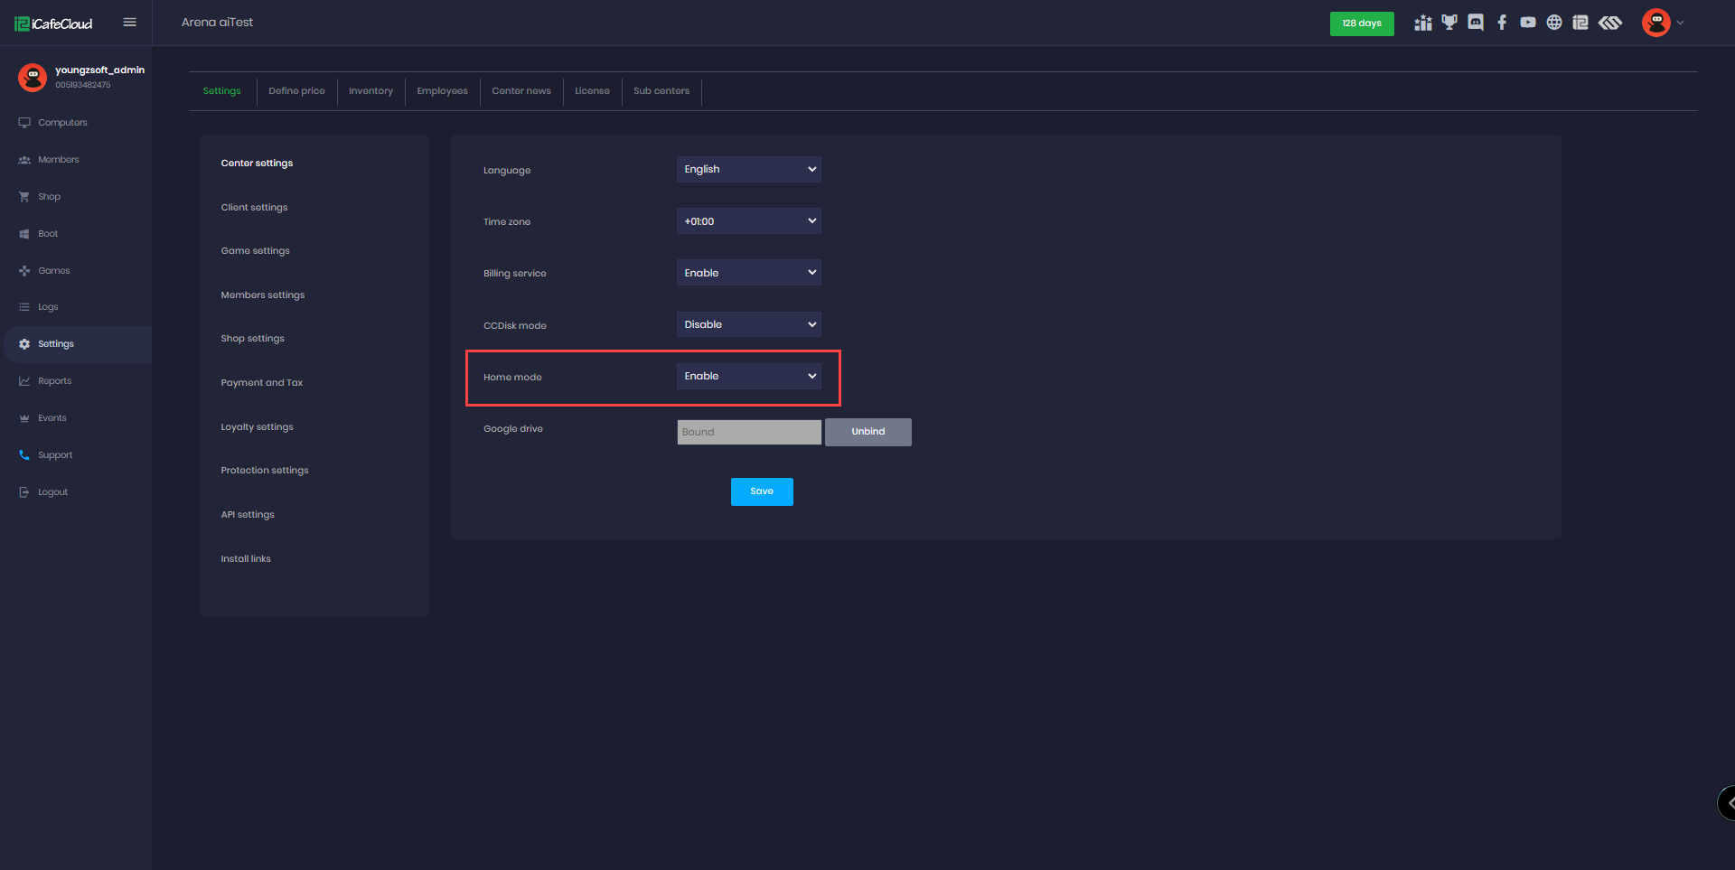Open the CCDisk mode Disable dropdown
This screenshot has height=870, width=1735.
[748, 324]
